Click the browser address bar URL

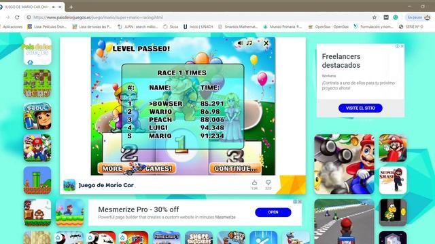click(x=98, y=17)
